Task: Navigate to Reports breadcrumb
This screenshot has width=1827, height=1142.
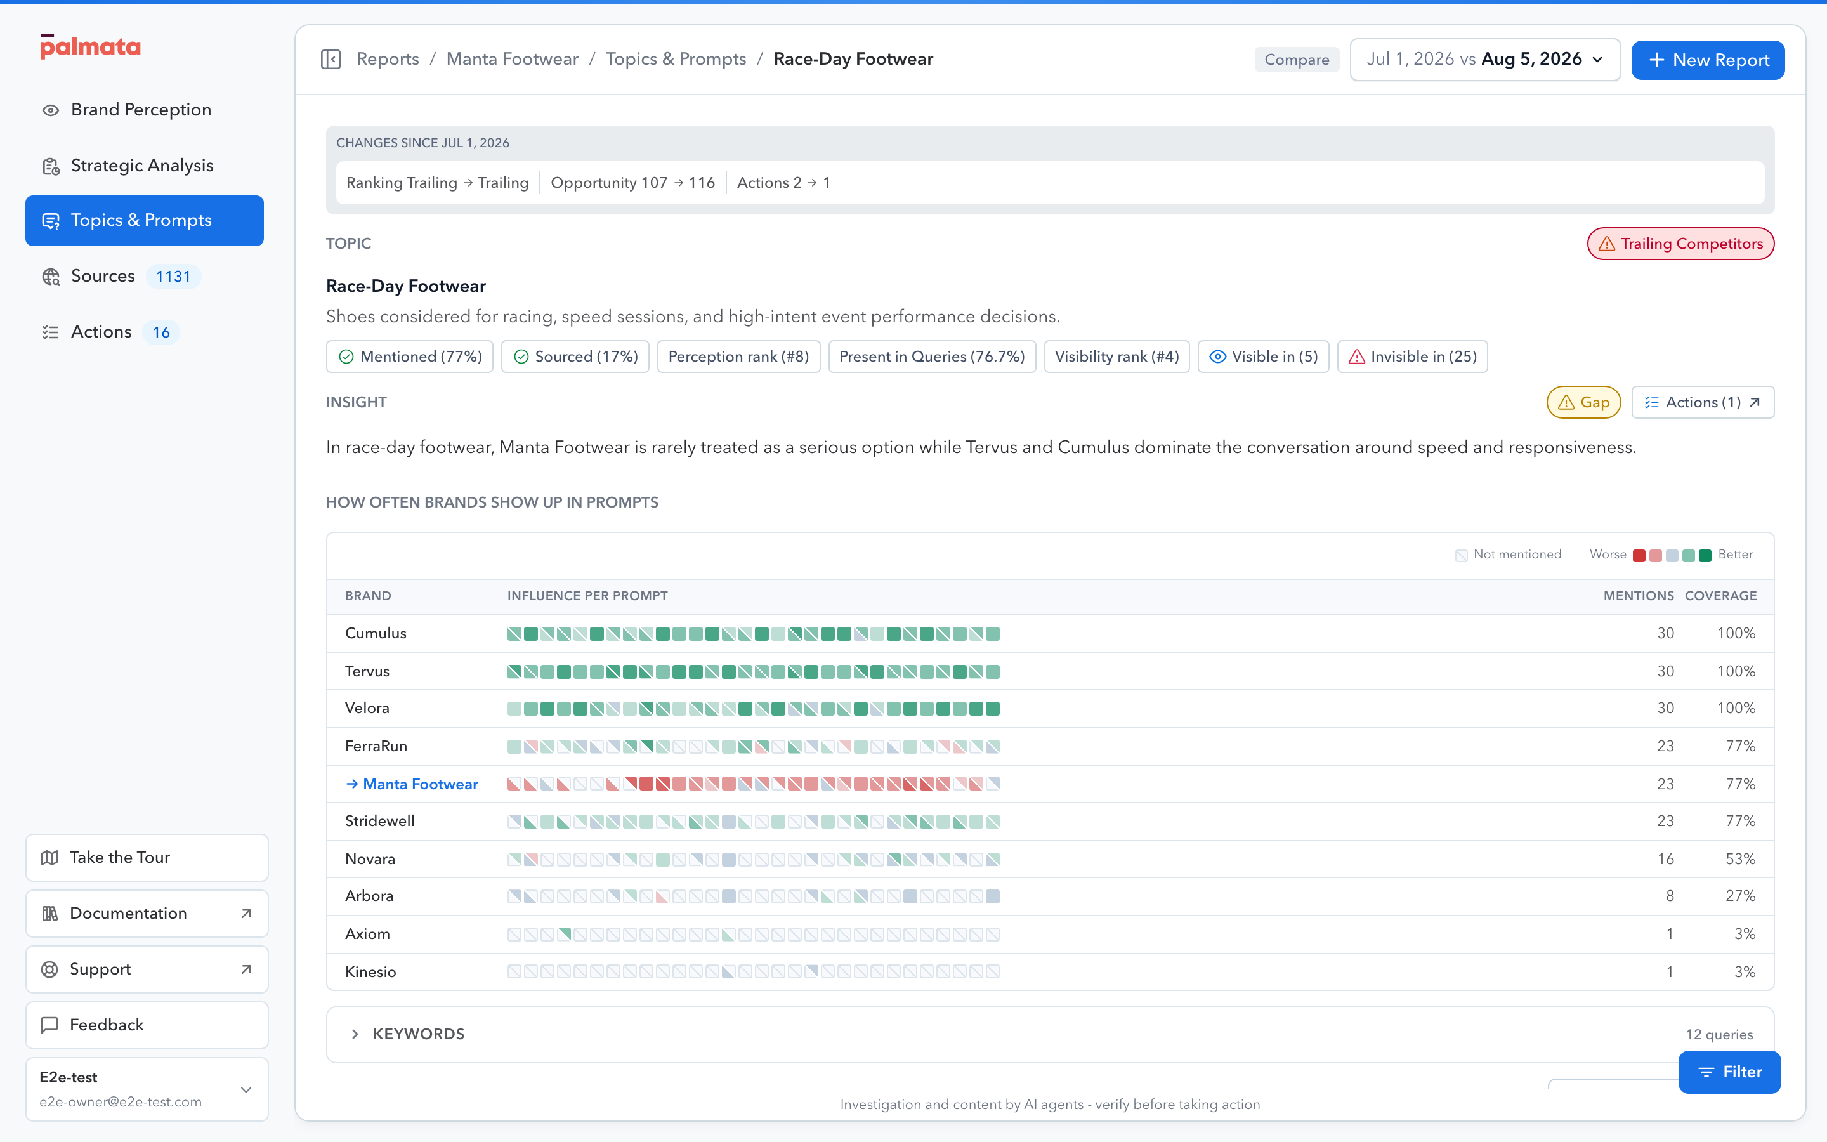Action: point(388,59)
